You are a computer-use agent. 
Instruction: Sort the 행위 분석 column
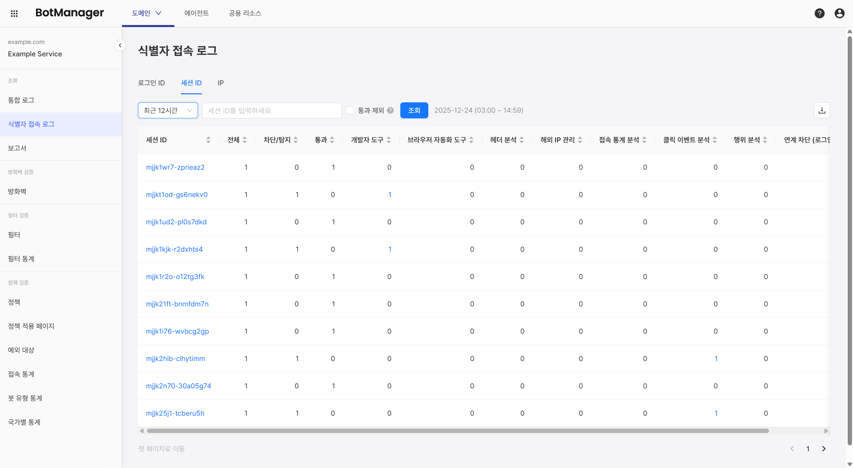coord(765,140)
